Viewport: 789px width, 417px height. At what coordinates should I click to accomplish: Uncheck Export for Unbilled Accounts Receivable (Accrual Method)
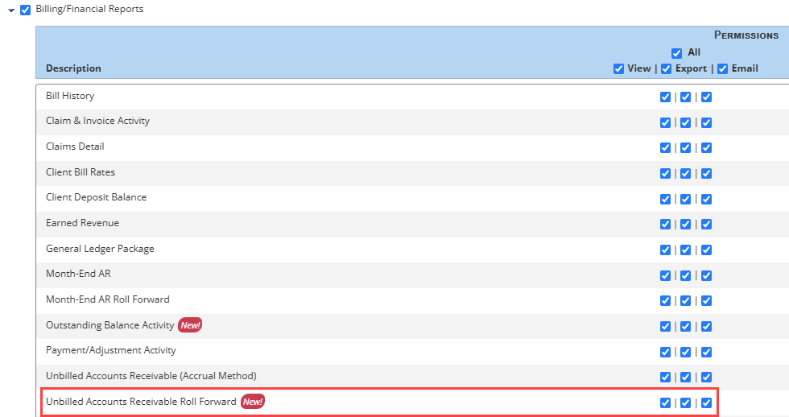(x=685, y=378)
